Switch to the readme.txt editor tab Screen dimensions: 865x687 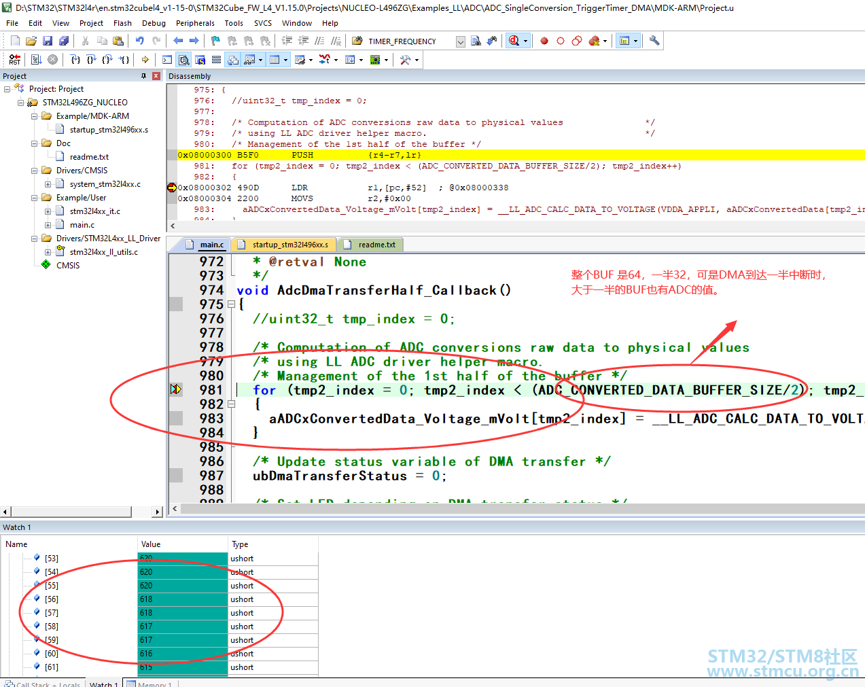pyautogui.click(x=370, y=245)
